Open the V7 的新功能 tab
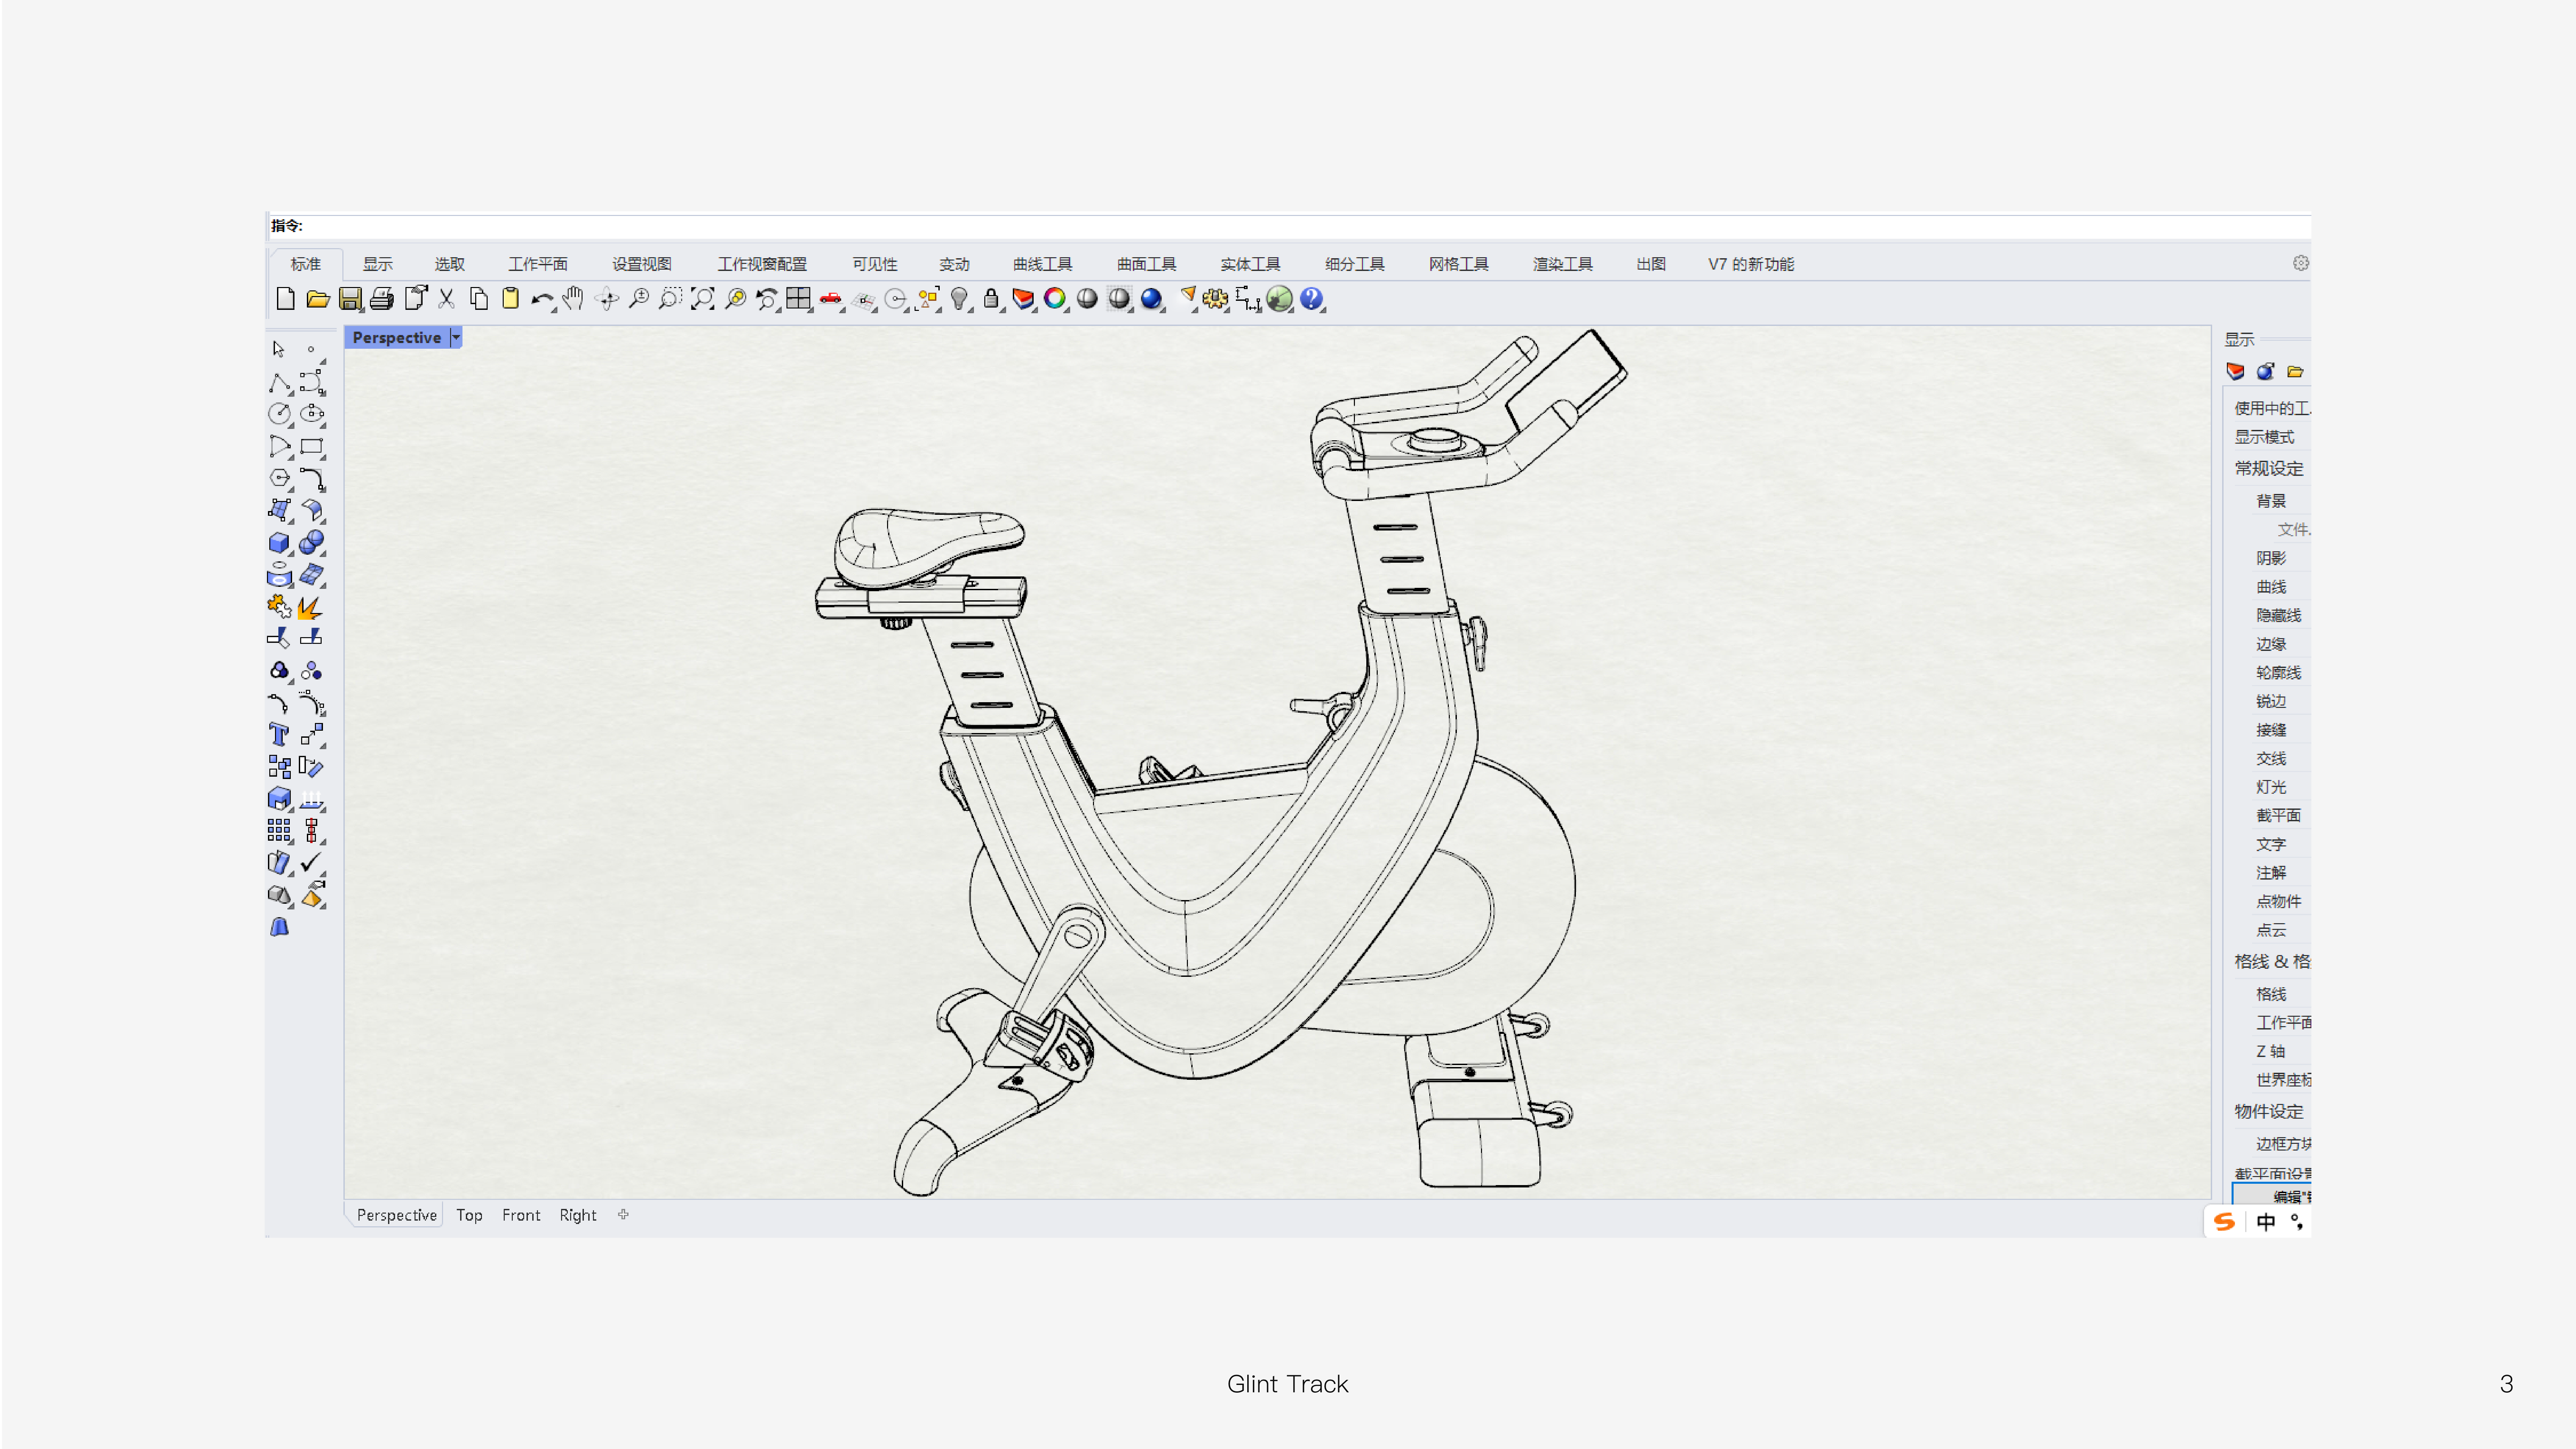Image resolution: width=2576 pixels, height=1449 pixels. click(1751, 264)
